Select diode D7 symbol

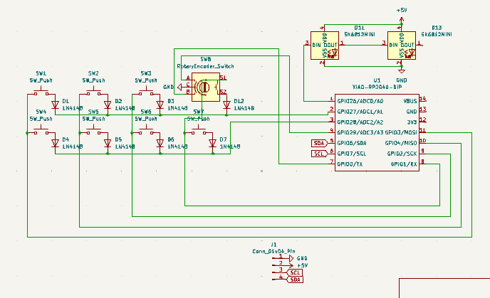pyautogui.click(x=212, y=143)
